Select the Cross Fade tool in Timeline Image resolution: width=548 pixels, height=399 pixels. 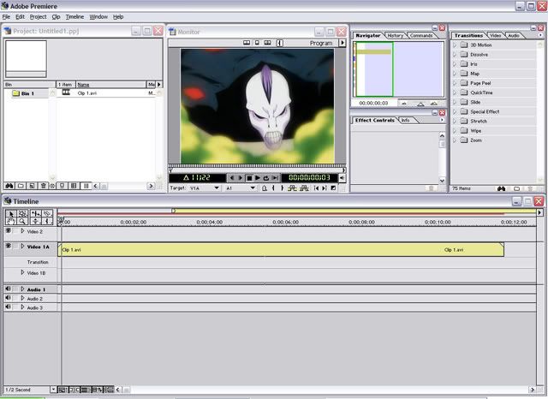pos(35,221)
